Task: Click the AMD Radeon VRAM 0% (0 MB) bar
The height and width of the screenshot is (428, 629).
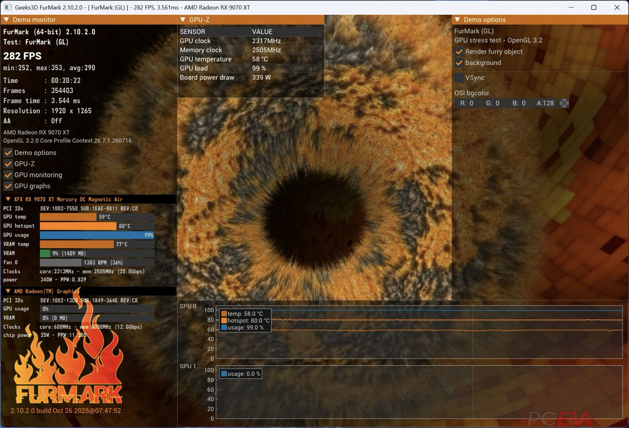Action: [x=97, y=318]
